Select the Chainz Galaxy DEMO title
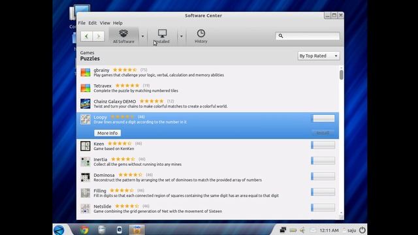418x235 pixels. coord(115,102)
